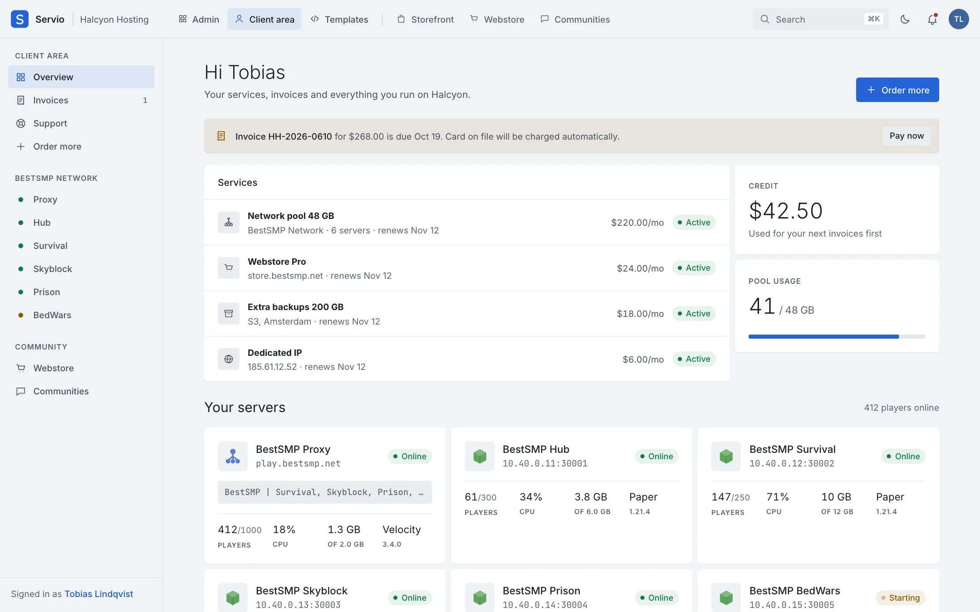Viewport: 980px width, 612px height.
Task: Click the BestSMP Survival cube icon
Action: pos(726,456)
